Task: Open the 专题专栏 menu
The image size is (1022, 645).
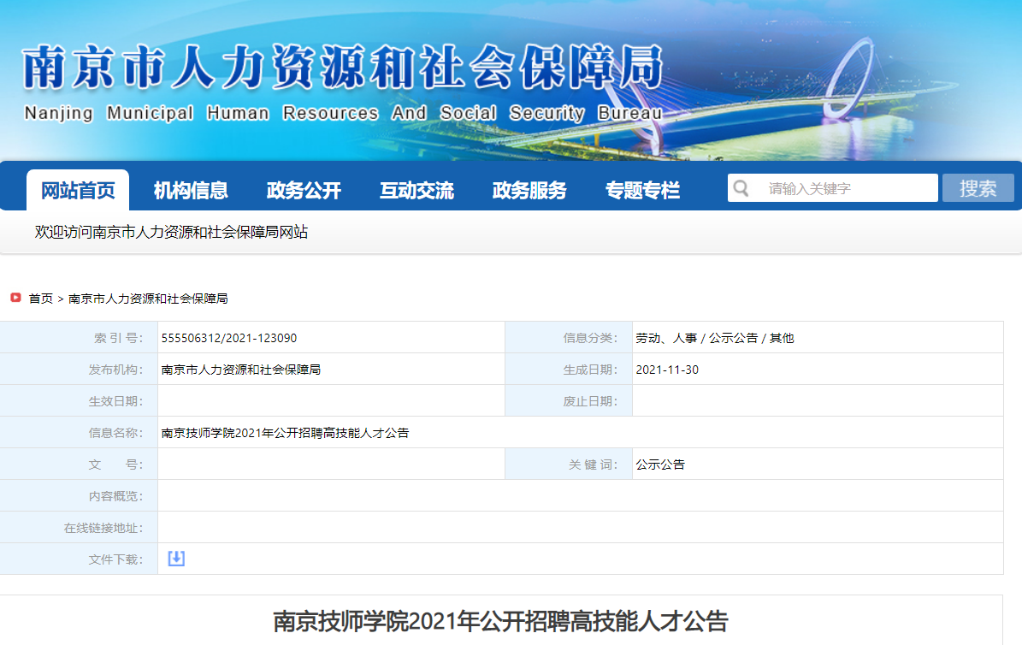Action: [642, 191]
